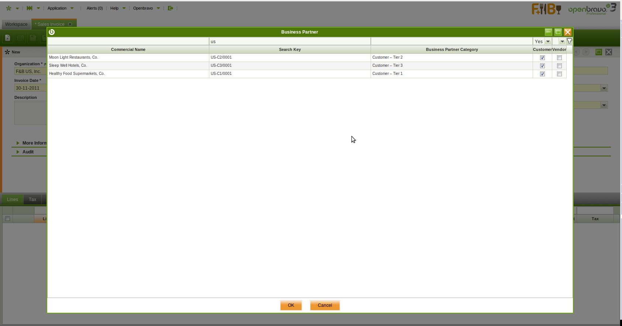This screenshot has width=622, height=326.
Task: Click the quick create asterisk icon
Action: 9,8
